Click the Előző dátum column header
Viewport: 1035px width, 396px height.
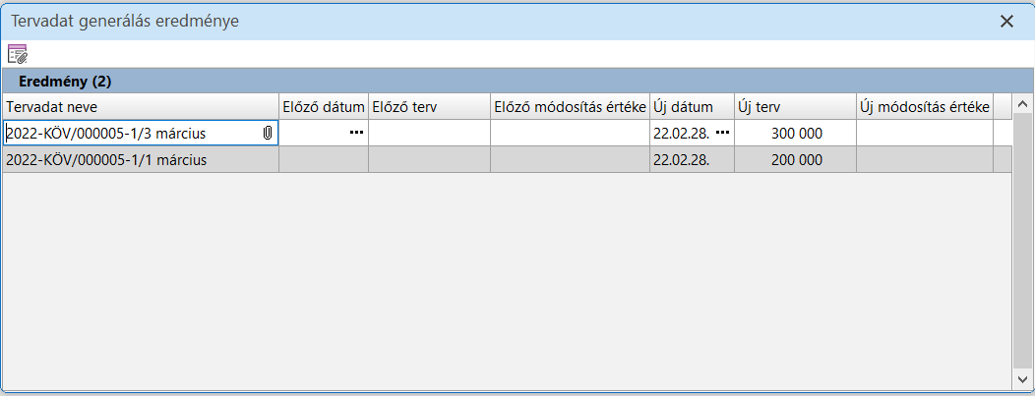(x=324, y=106)
